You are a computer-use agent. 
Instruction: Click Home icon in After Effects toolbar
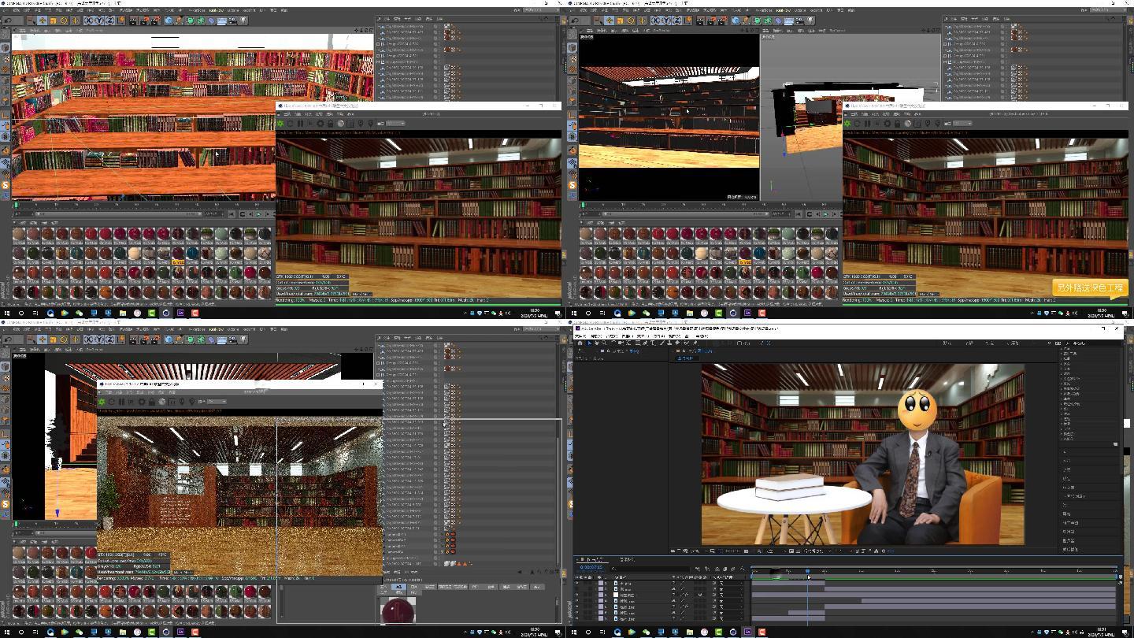(580, 343)
